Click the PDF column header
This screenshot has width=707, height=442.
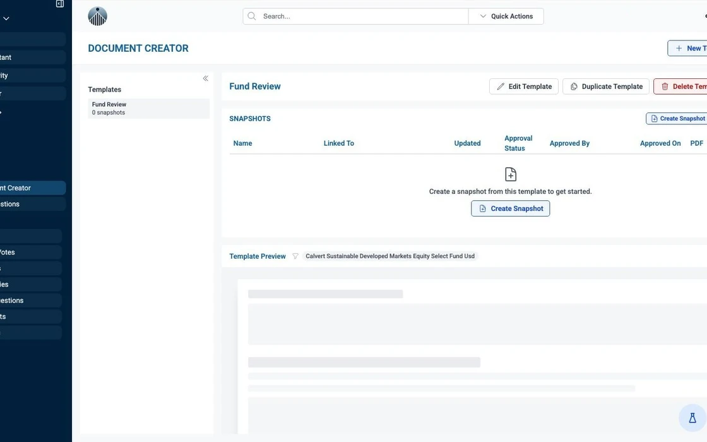pyautogui.click(x=697, y=143)
